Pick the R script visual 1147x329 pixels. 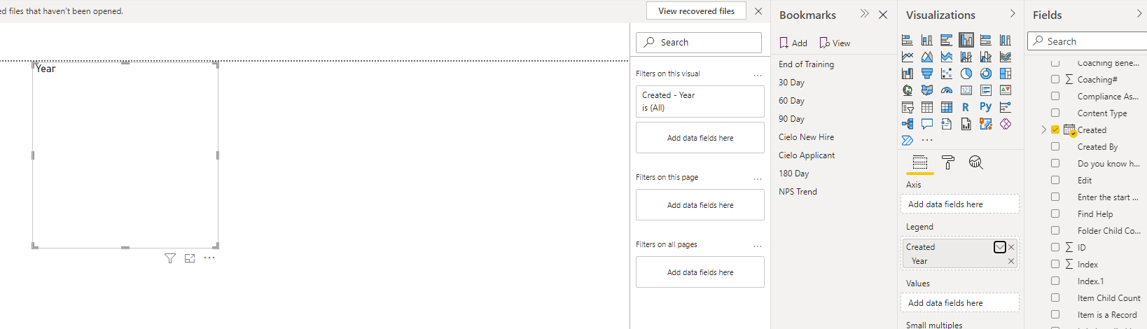click(966, 107)
